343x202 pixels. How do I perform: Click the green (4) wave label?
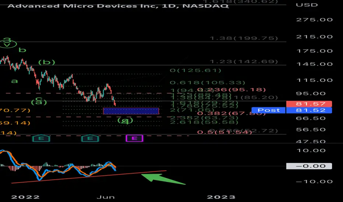click(125, 121)
